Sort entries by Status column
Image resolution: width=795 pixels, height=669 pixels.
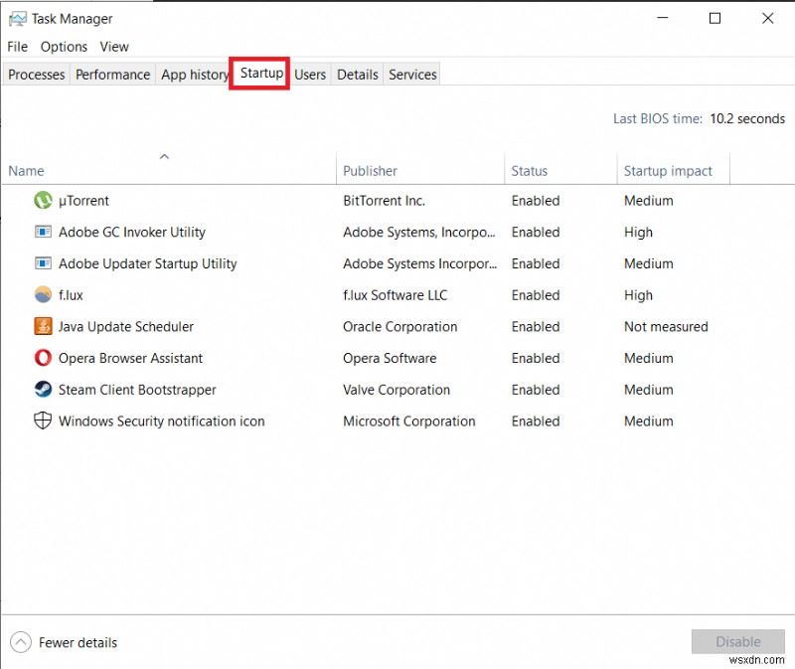coord(528,170)
